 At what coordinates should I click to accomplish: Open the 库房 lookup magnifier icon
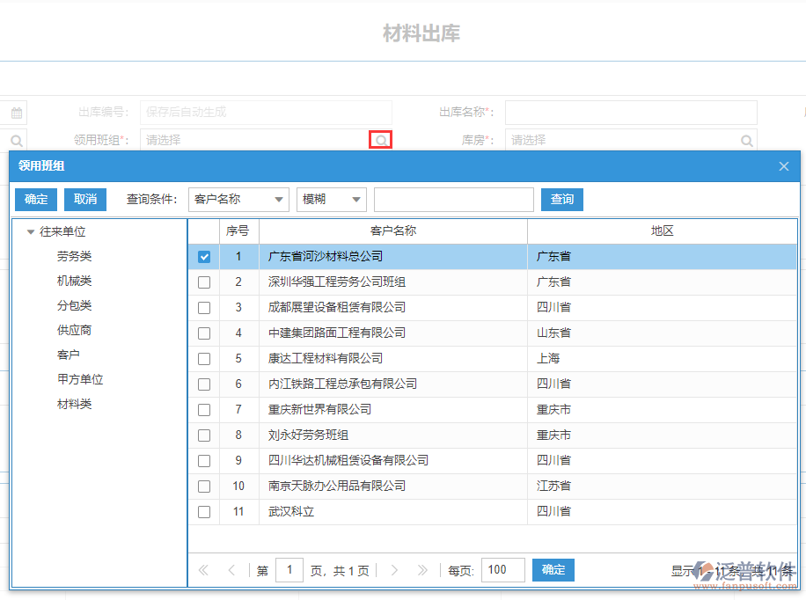[x=746, y=140]
